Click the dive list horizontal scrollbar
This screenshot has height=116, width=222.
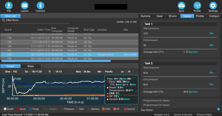coord(56,61)
